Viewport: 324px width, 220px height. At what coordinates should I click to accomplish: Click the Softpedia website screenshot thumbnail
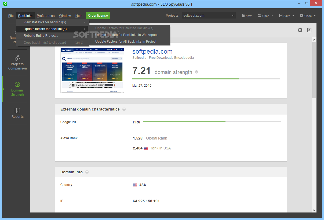tap(92, 70)
